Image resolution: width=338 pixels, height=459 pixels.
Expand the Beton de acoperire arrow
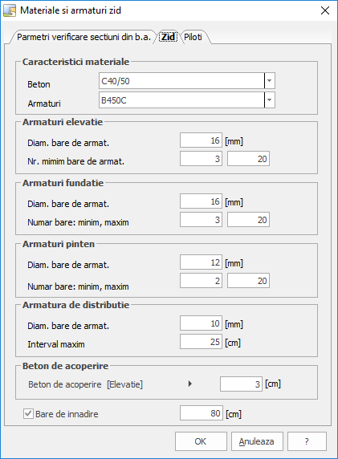190,384
